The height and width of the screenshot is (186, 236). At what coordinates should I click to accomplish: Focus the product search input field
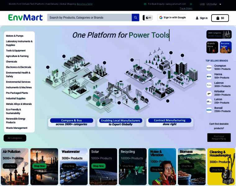(x=89, y=18)
